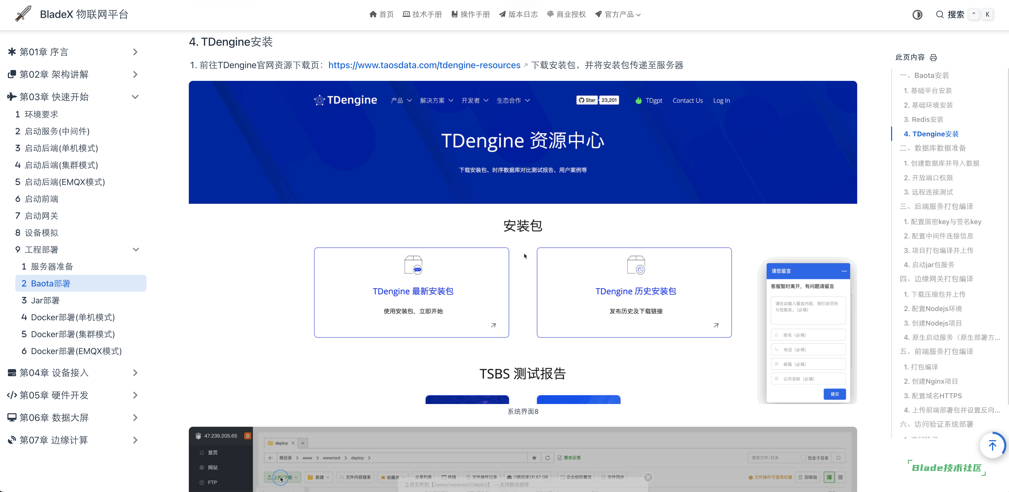The width and height of the screenshot is (1009, 492).
Task: Expand 第01章 序言 chapter
Action: tap(73, 52)
